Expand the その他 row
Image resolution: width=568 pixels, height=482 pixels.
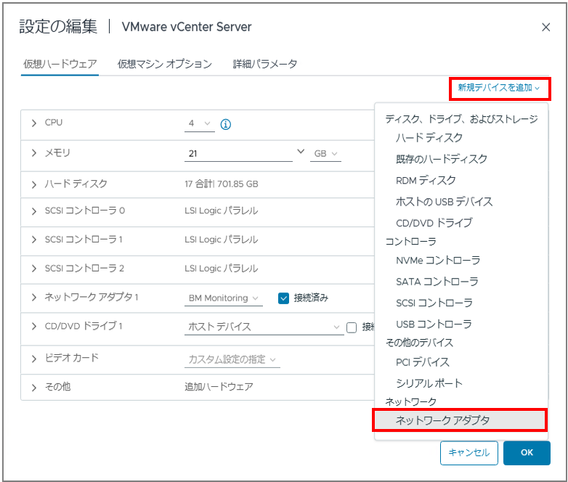[34, 388]
